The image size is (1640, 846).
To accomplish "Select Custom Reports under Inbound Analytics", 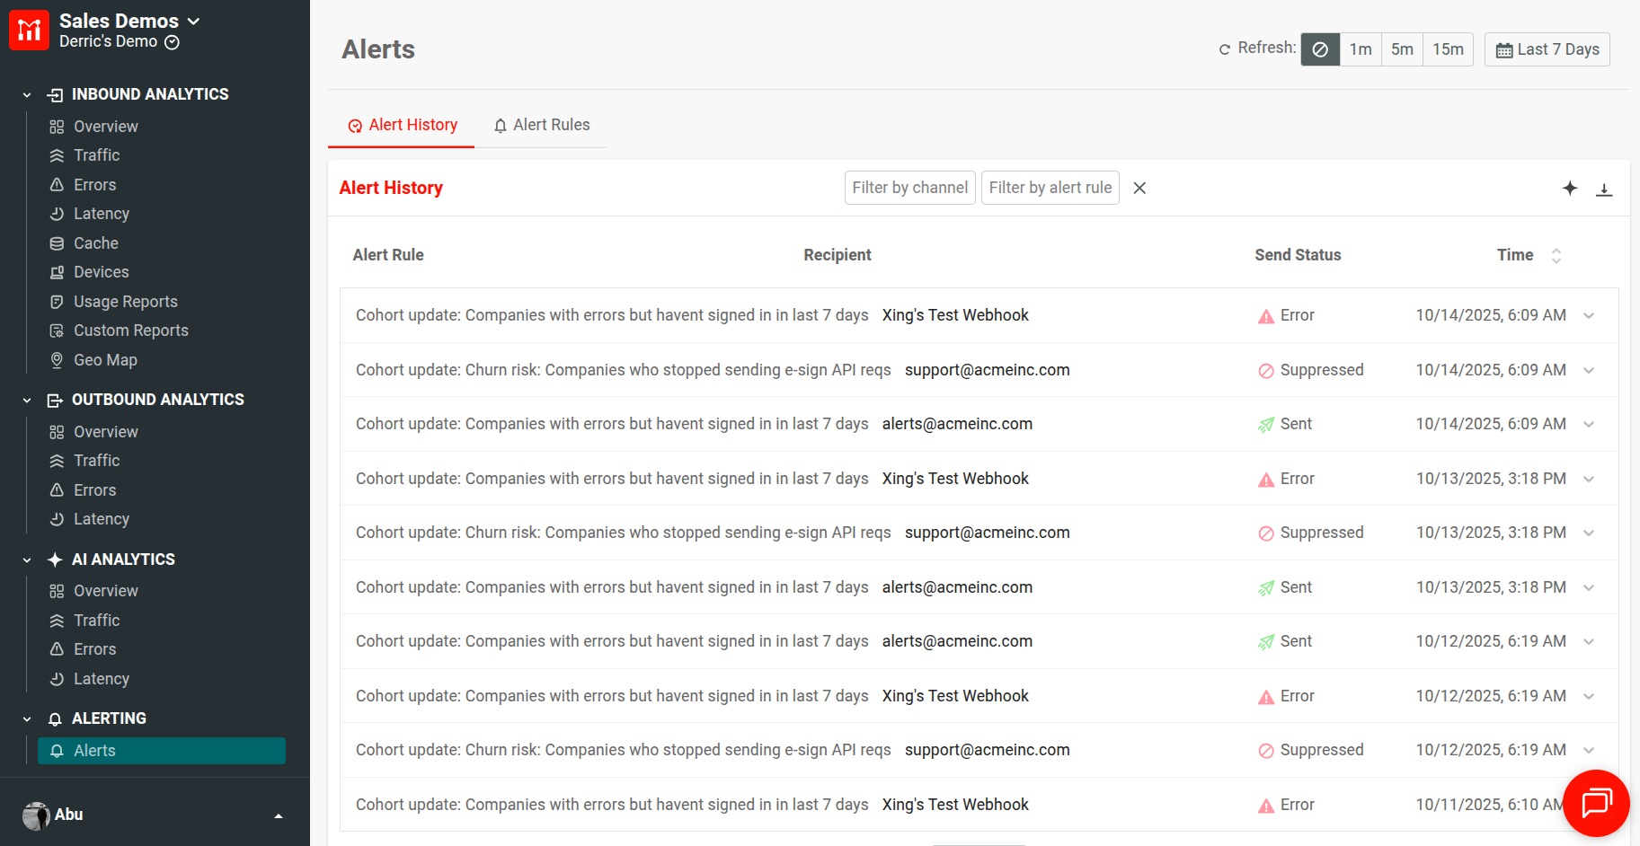I will coord(130,330).
